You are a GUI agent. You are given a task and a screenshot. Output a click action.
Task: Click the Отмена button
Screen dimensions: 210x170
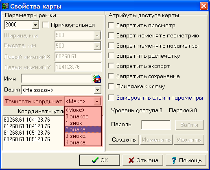pyautogui.click(x=143, y=160)
